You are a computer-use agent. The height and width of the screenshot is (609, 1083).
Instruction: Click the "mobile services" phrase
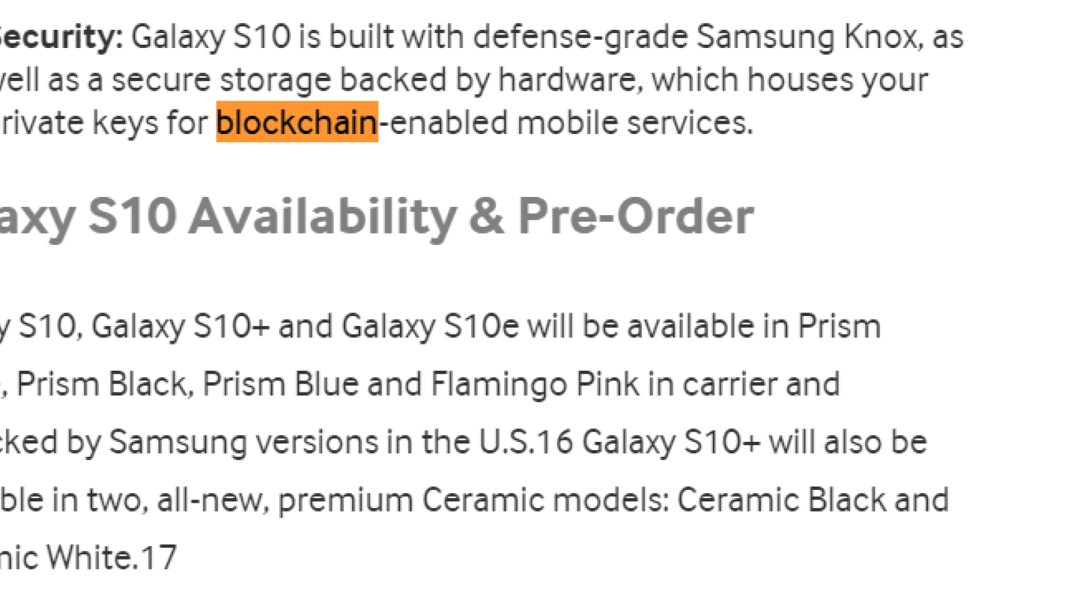(634, 123)
